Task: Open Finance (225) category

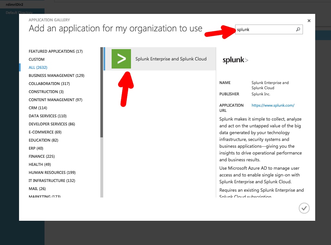Action: 42,156
